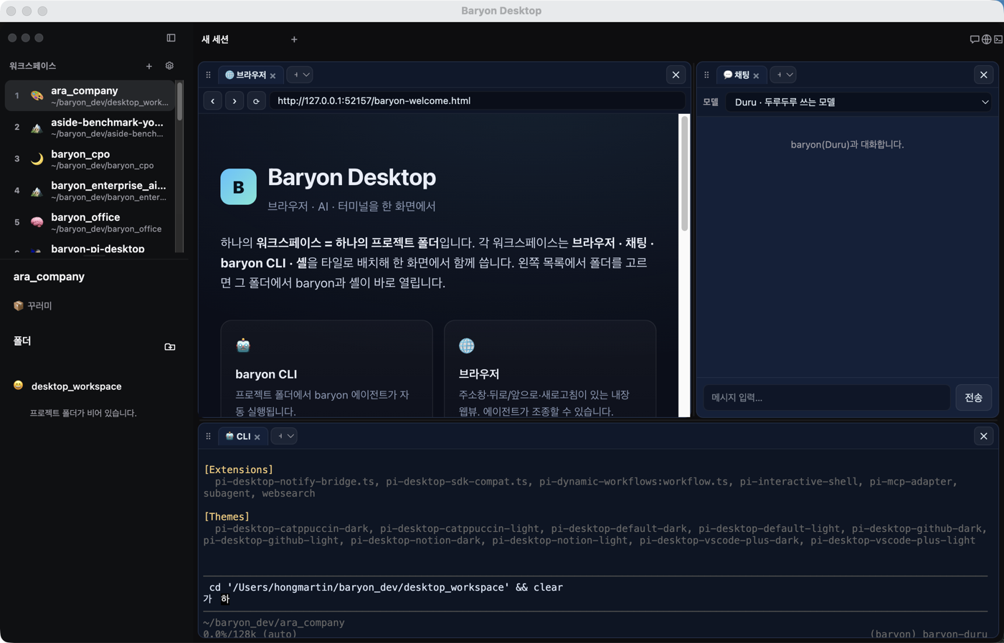Click the cd command line in CLI
Screen dimensions: 1004x643
386,587
